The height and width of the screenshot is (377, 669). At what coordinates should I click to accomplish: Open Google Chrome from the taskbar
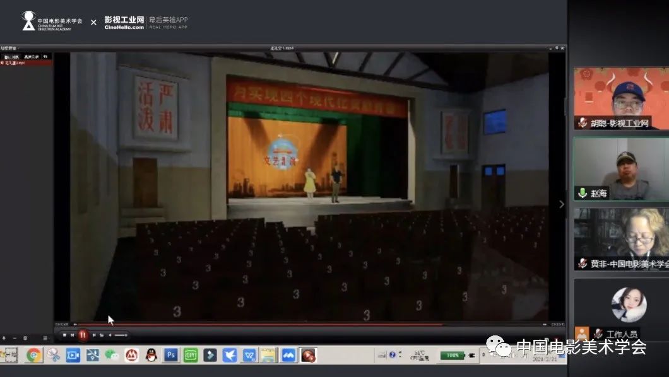click(x=33, y=355)
